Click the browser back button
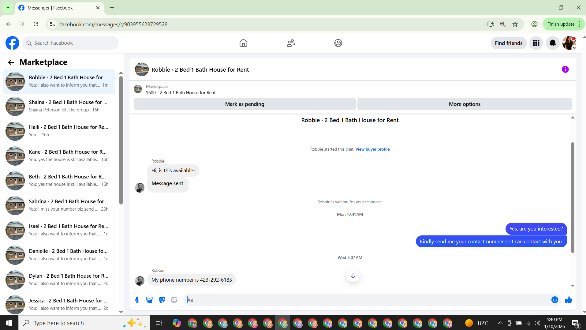 (9, 24)
